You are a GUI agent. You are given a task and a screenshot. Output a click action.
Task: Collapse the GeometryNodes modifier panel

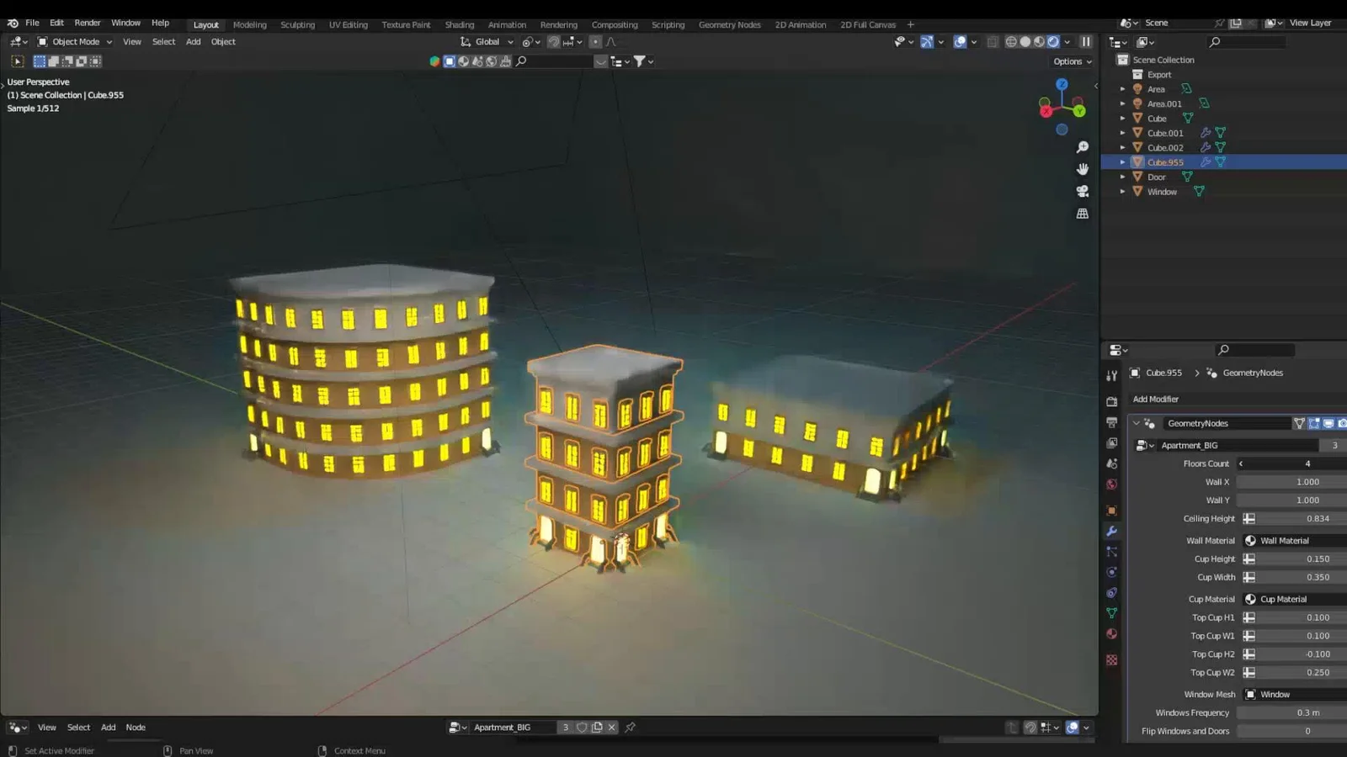(x=1137, y=423)
